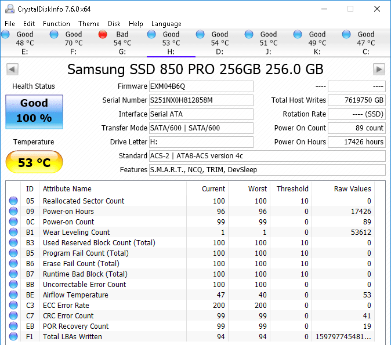Screen dimensions: 391x345
Task: Click the blue status orb for drive C:
Action: pos(346,34)
